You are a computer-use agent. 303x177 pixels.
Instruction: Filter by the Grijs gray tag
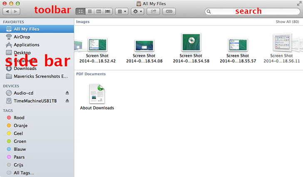point(37,165)
